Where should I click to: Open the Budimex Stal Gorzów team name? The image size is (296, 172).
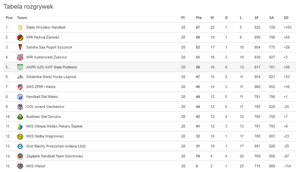pos(44,117)
